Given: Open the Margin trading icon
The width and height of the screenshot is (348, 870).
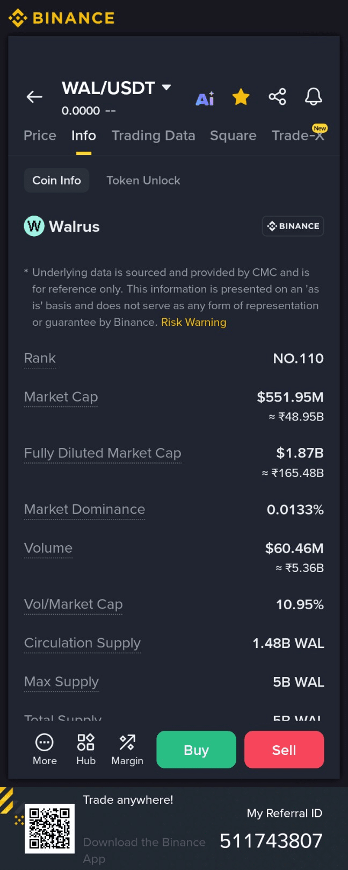Looking at the screenshot, I should [x=127, y=743].
